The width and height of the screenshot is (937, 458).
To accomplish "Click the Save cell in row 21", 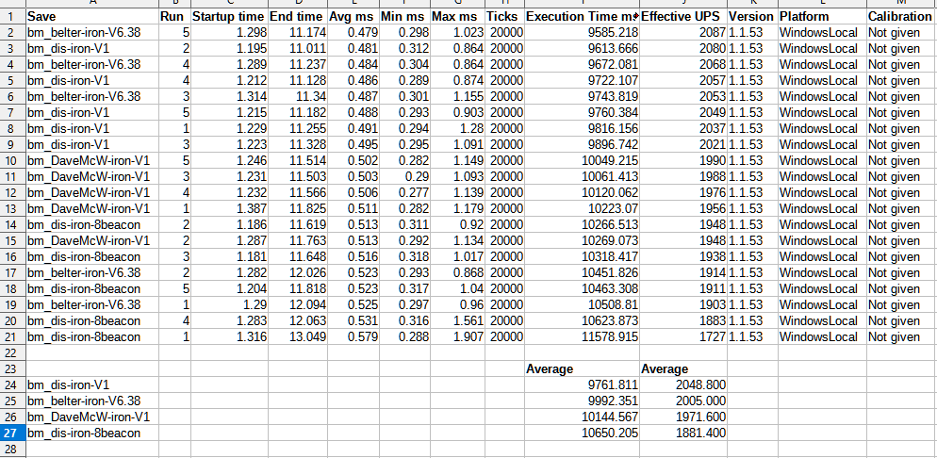I will point(92,336).
